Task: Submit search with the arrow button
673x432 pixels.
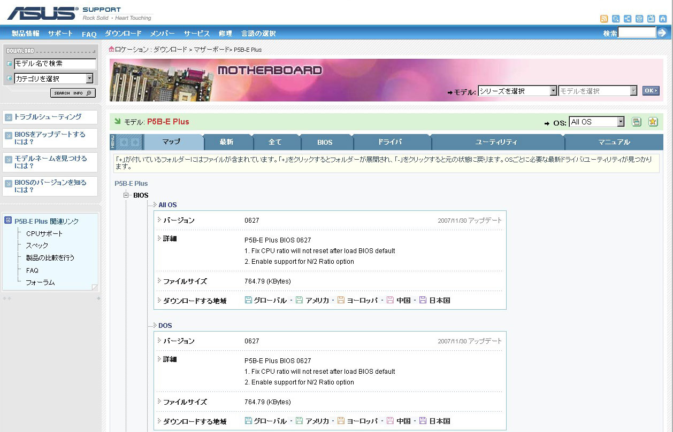Action: pyautogui.click(x=662, y=33)
